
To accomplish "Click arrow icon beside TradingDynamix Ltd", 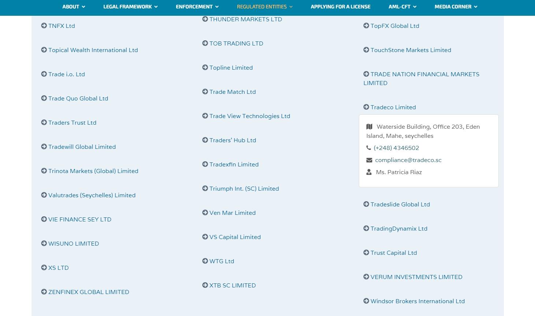I will tap(366, 228).
